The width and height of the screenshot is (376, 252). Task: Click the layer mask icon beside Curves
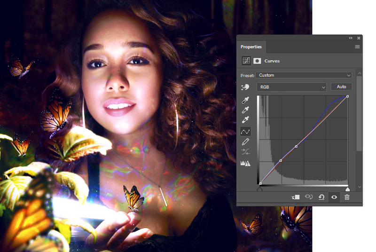point(257,61)
